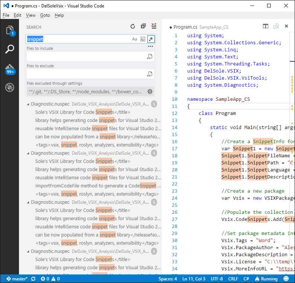Viewport: 295px width, 283px height.
Task: Open the File menu
Action: [6, 15]
